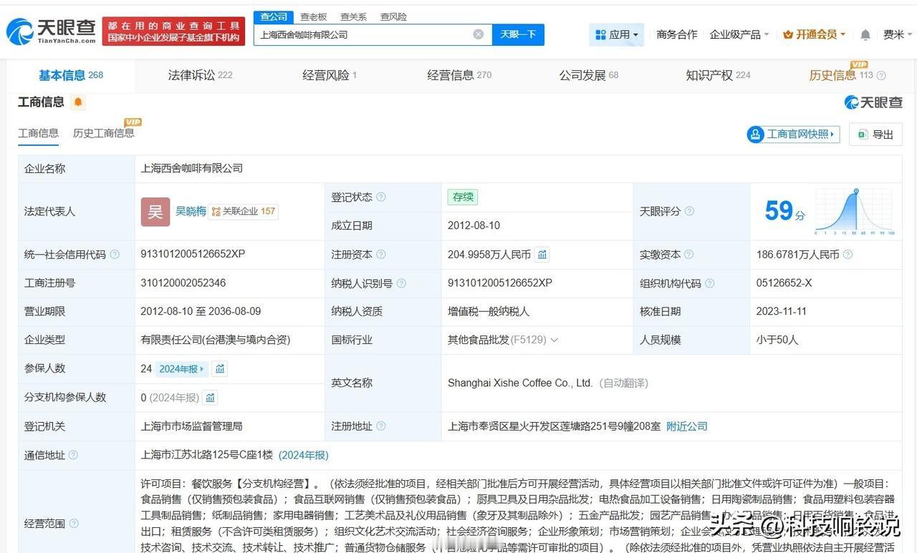Click the 天眼一下 search button
Viewport: 917px width, 553px height.
[x=518, y=34]
